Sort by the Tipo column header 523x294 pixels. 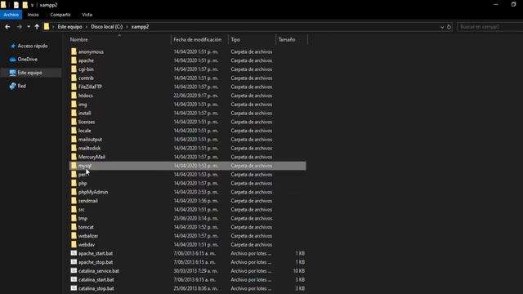pos(235,40)
